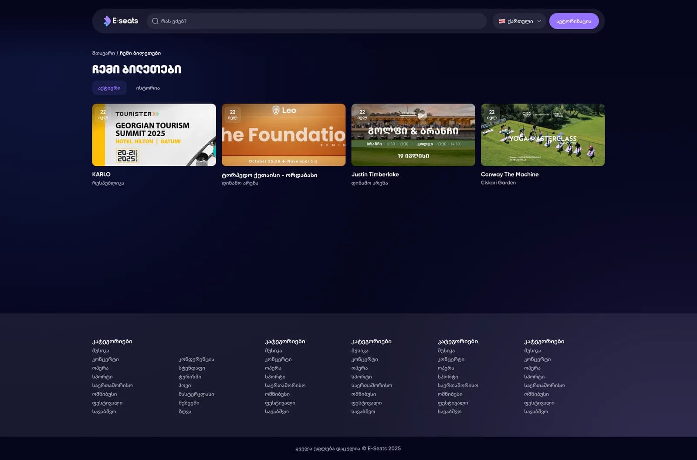Focus the რას ეძებ? search field

(x=316, y=21)
